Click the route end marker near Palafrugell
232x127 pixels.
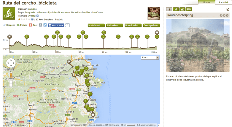[x=93, y=115]
